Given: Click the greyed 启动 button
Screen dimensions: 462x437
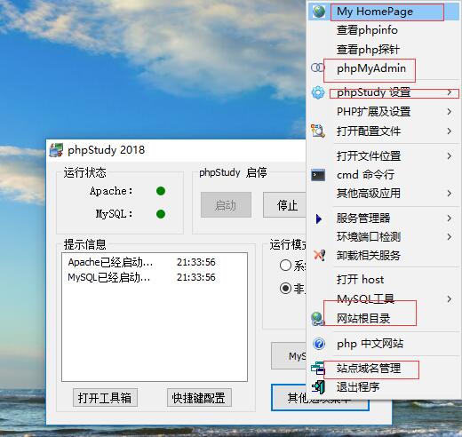Looking at the screenshot, I should click(x=226, y=205).
